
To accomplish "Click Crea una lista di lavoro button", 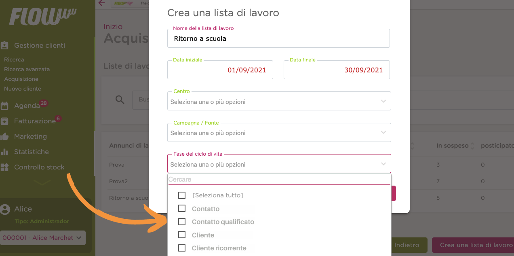I will point(473,245).
